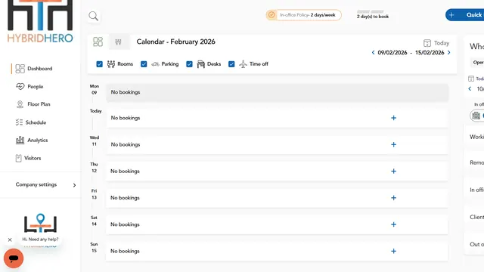Open the HybridHero logo home
484x272 pixels.
pos(40,21)
